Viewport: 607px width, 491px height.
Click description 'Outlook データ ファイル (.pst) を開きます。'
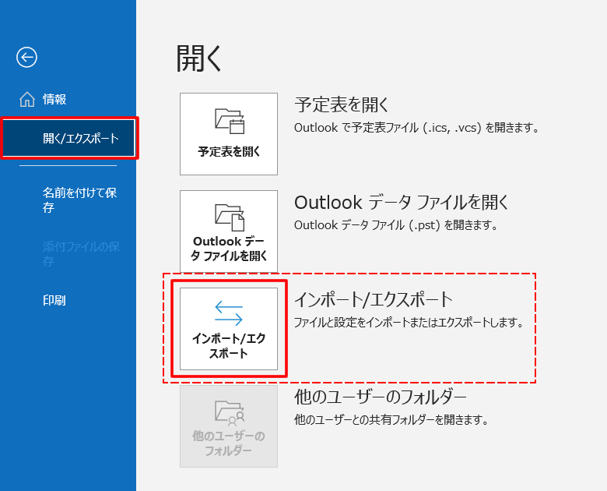(x=395, y=225)
